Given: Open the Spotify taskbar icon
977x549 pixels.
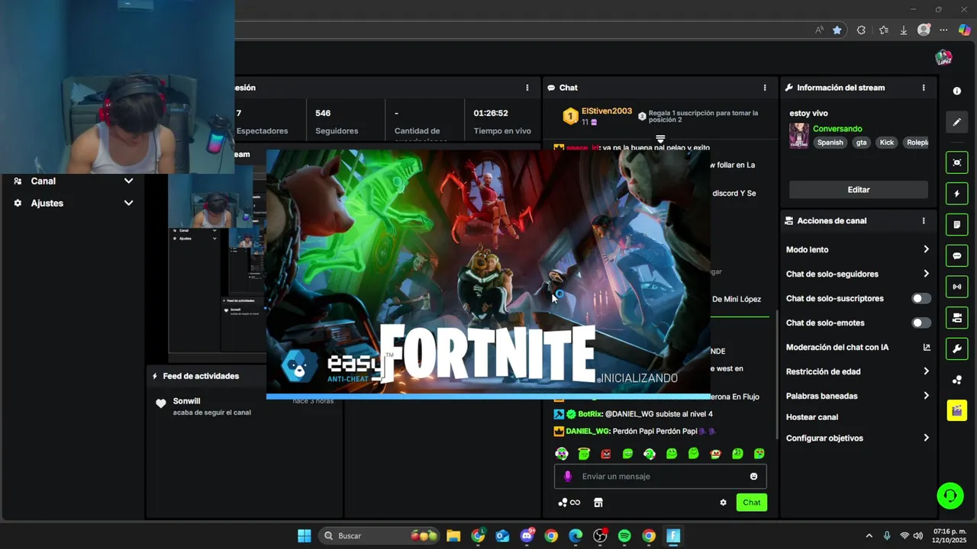Looking at the screenshot, I should 624,536.
